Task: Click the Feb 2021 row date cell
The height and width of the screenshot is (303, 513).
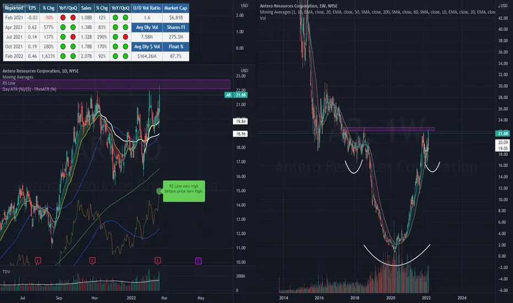Action: click(14, 18)
